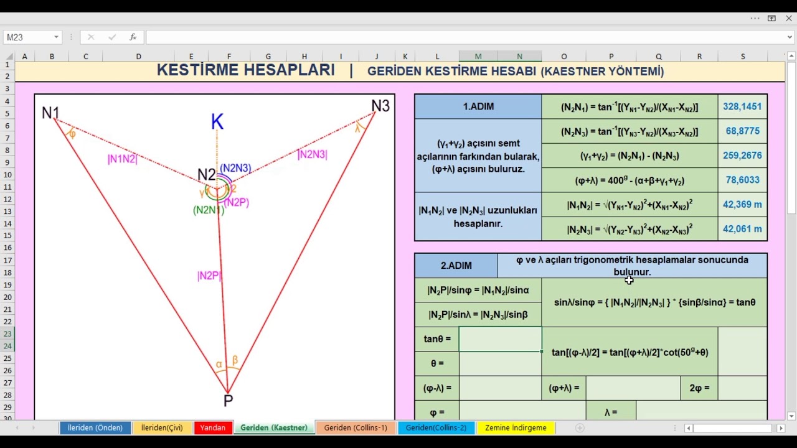
Task: Click the |N2N3| length label in diagram
Action: click(x=312, y=154)
